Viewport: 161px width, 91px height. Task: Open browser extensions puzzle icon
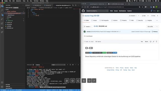tap(154, 7)
